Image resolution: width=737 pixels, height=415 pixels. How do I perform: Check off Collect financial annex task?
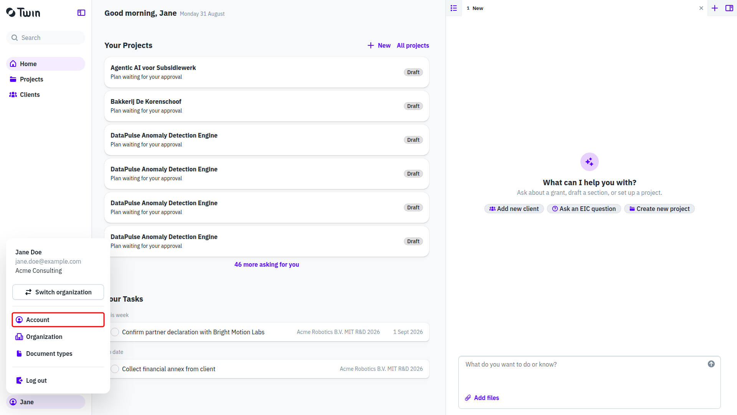(115, 369)
